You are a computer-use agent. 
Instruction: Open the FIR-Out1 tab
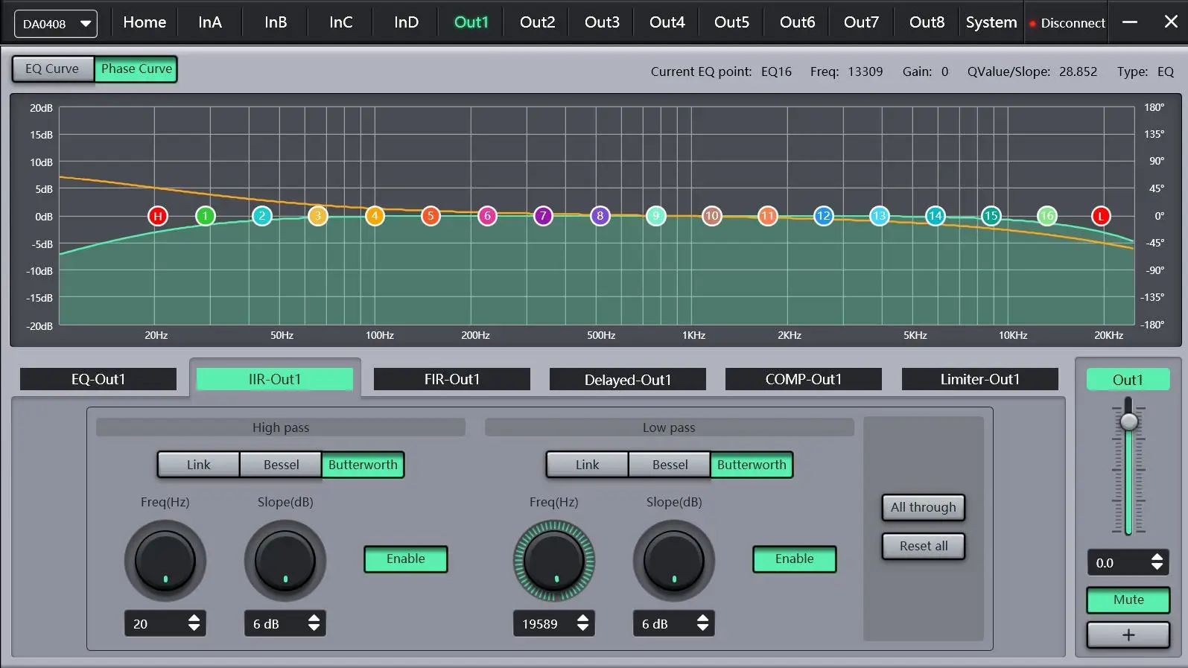pos(451,379)
